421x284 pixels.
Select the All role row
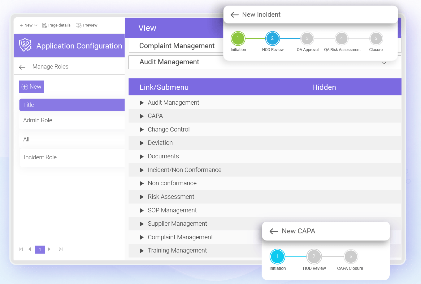click(x=72, y=140)
